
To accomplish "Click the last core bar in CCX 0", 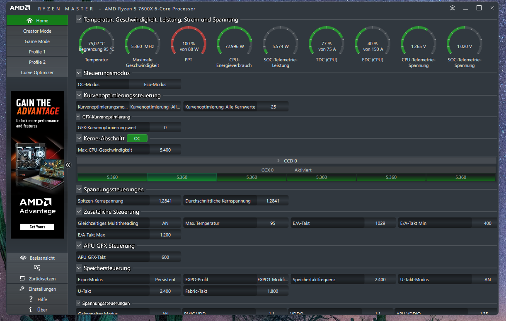I will 461,177.
